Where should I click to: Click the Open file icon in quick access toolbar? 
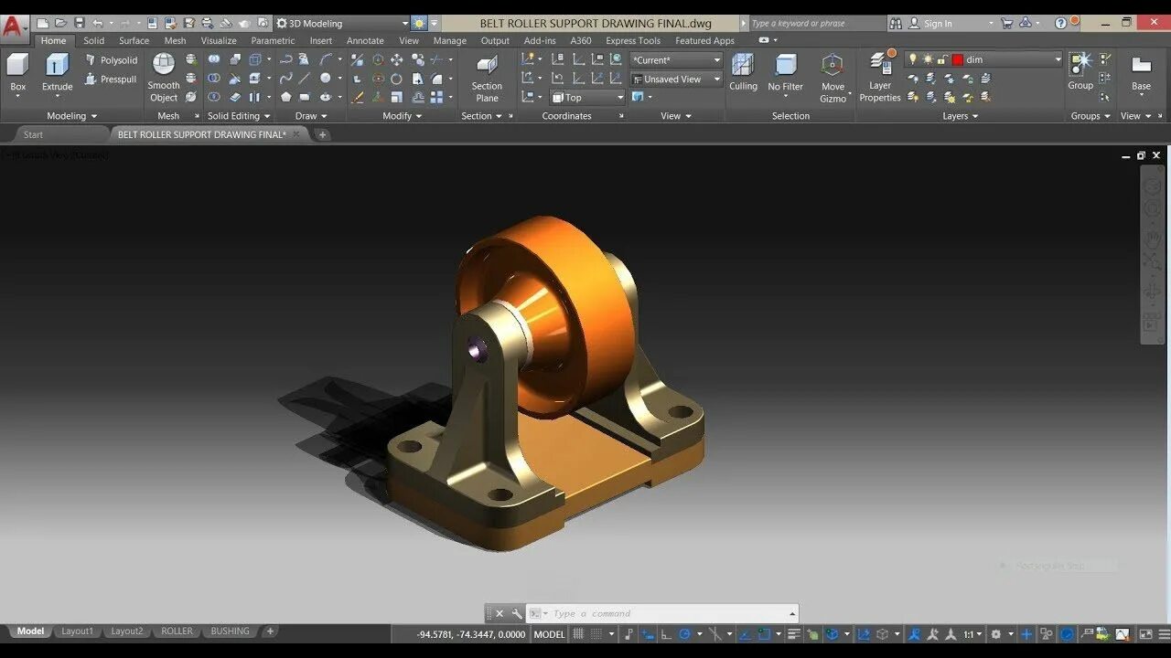pyautogui.click(x=60, y=23)
